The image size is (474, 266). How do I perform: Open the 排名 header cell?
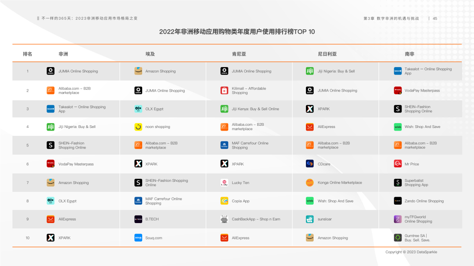tap(27, 53)
